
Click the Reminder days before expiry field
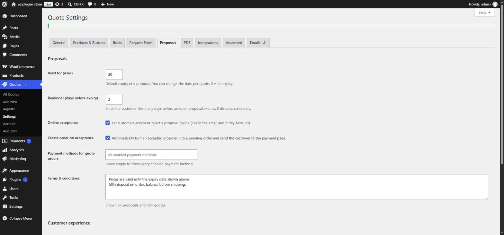[x=114, y=99]
